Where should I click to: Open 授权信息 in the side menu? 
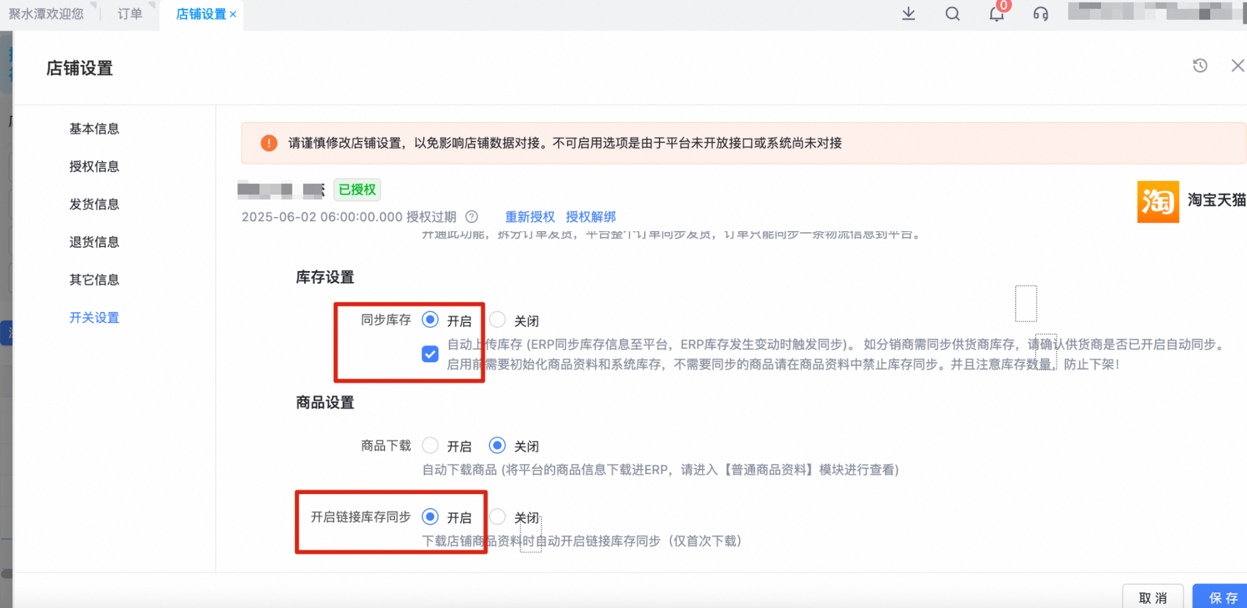pos(94,167)
